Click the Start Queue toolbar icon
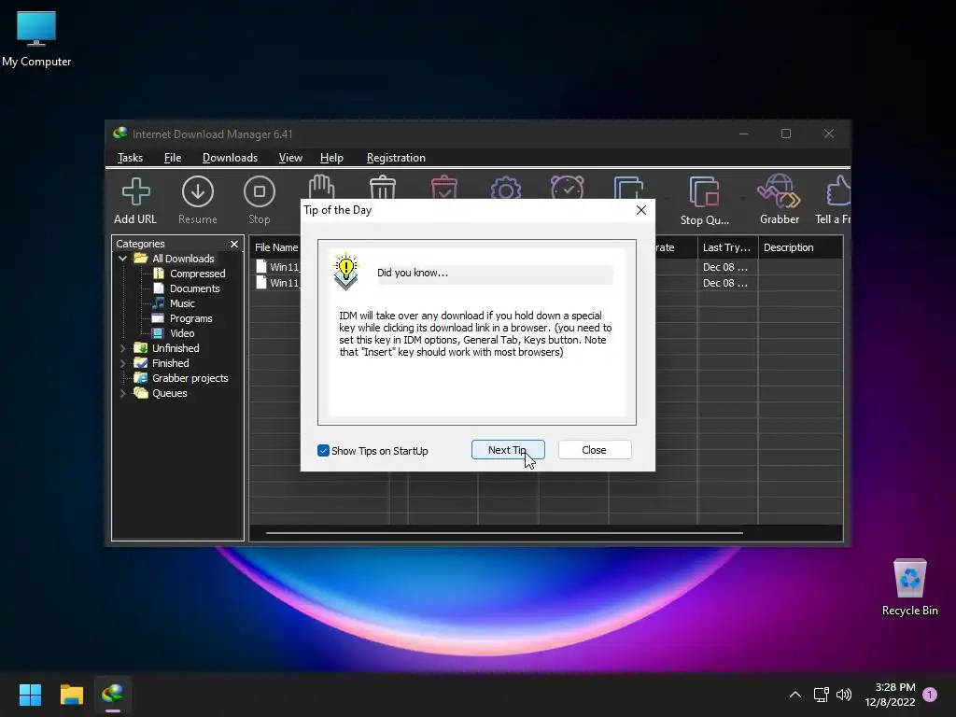Viewport: 956px width, 717px height. 628,187
